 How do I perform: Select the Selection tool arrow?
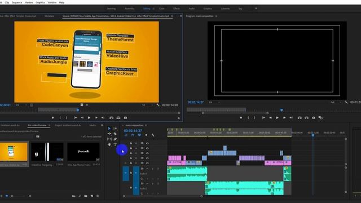(x=109, y=129)
